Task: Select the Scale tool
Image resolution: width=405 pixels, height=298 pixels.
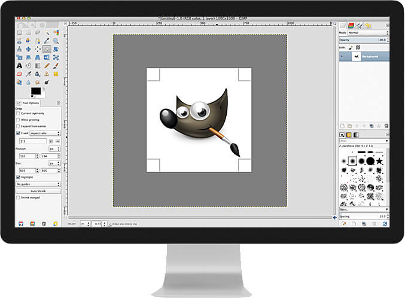Action: (19, 57)
